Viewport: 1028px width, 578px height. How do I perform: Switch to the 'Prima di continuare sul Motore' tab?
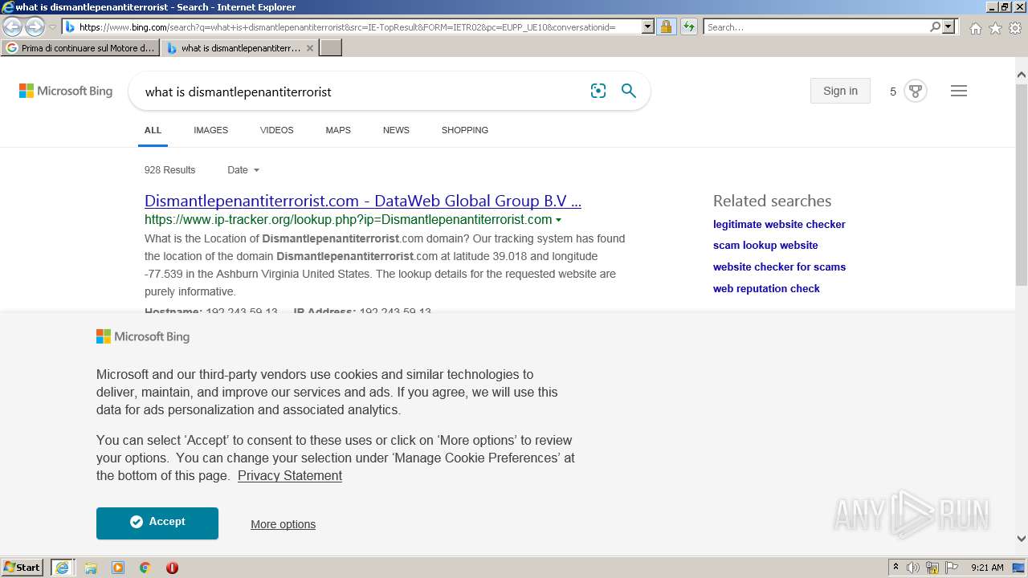pos(80,48)
